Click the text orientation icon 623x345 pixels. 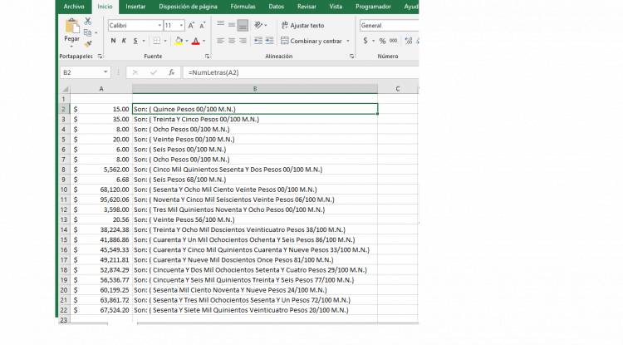coord(262,26)
